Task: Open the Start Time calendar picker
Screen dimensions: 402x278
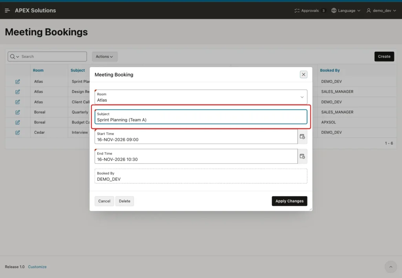Action: 302,136
